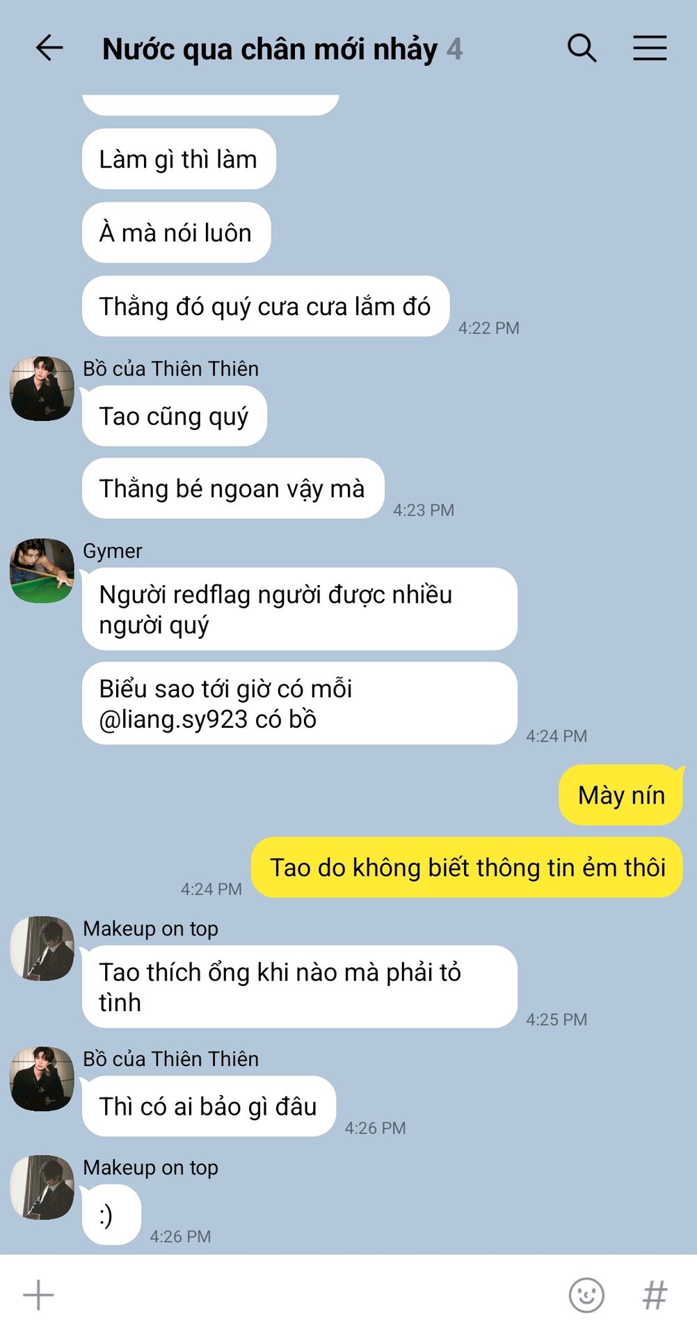The width and height of the screenshot is (697, 1336).
Task: Tap the plus attachment icon
Action: click(38, 1295)
